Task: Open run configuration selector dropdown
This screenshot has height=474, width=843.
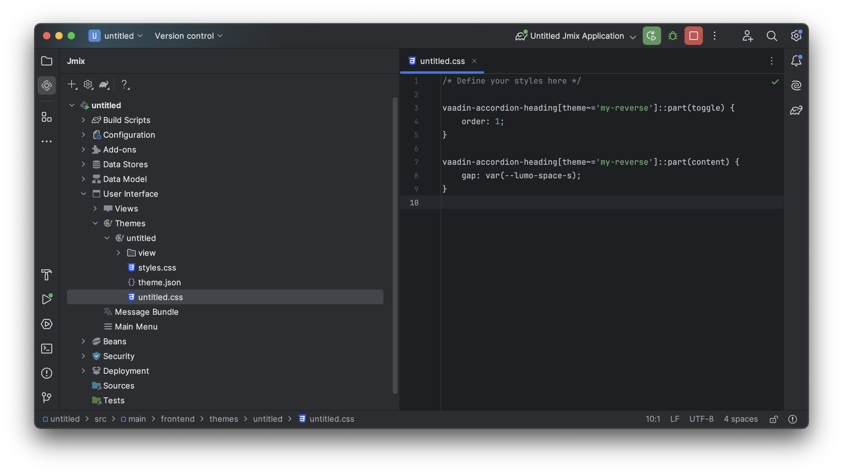Action: 575,36
